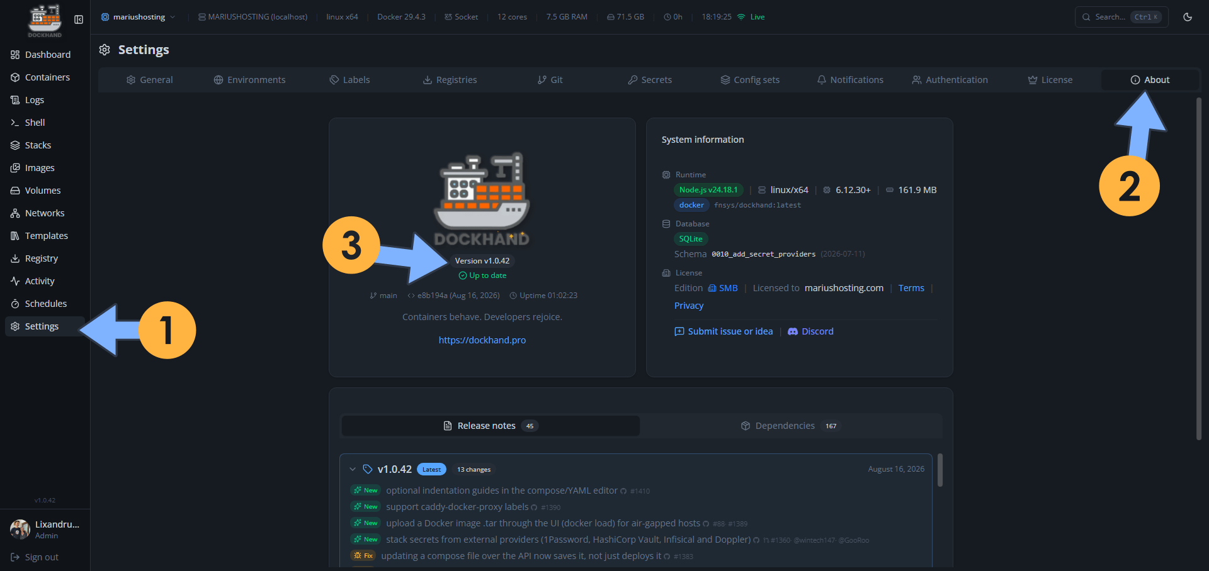Click the Activity pulse icon
Image resolution: width=1209 pixels, height=571 pixels.
point(15,281)
